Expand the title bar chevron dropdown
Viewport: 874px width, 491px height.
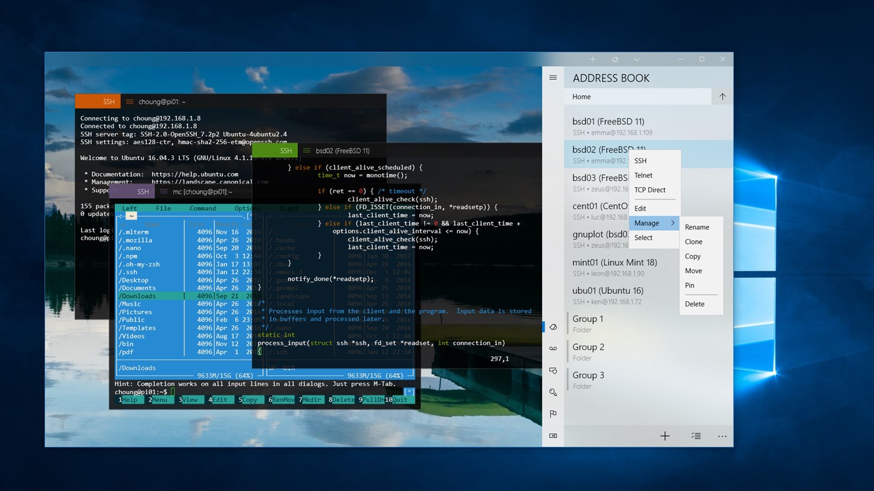point(637,60)
